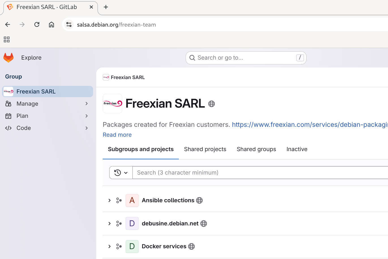This screenshot has width=388, height=259.
Task: Click the globe icon next to Docker services
Action: (x=192, y=247)
